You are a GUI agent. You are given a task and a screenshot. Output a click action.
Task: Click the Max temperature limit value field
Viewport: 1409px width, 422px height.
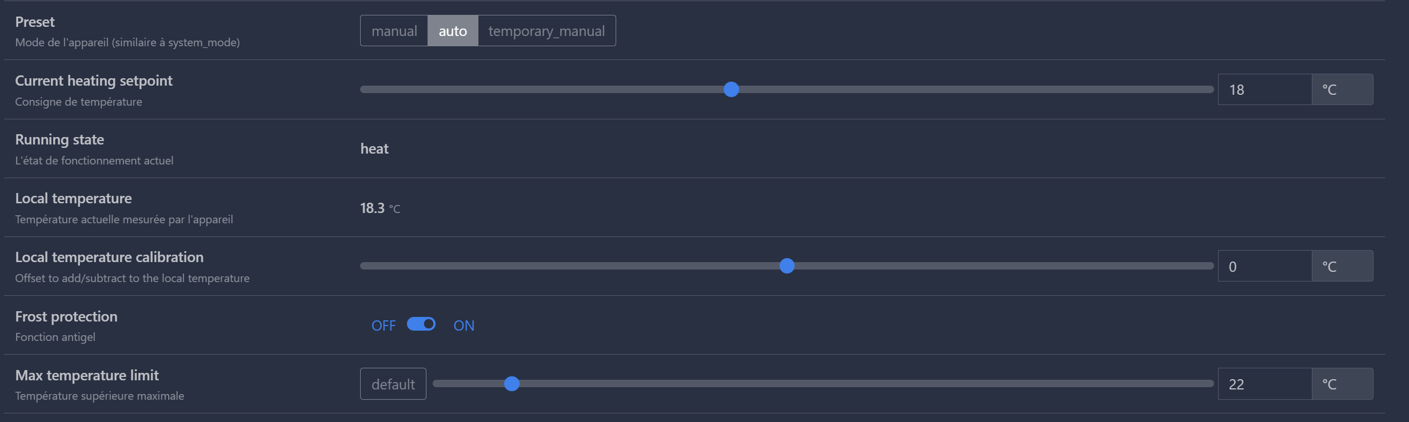[x=1264, y=384]
